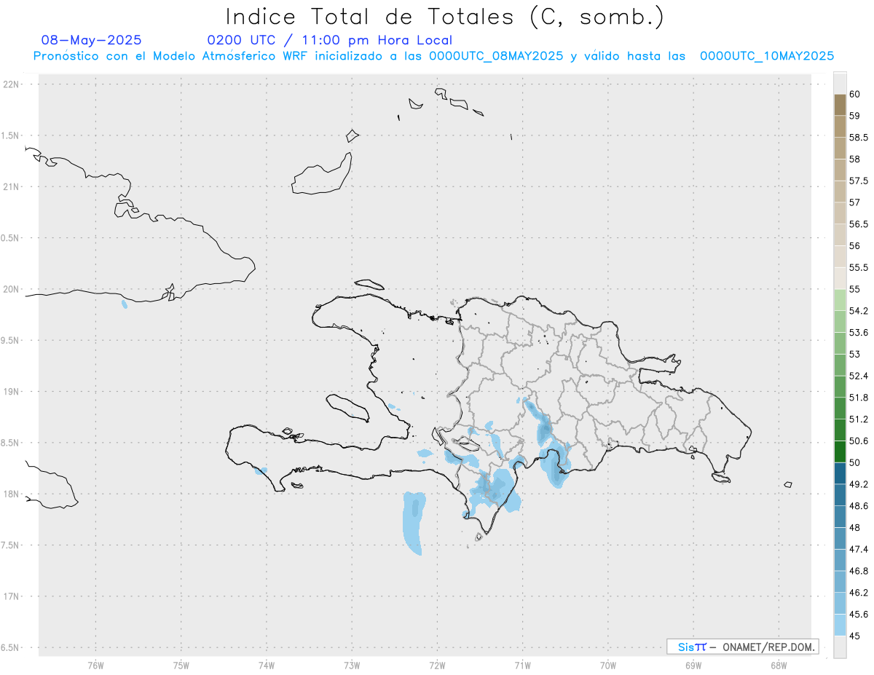Click the latitude label '19N'
This screenshot has width=874, height=675.
(x=11, y=391)
